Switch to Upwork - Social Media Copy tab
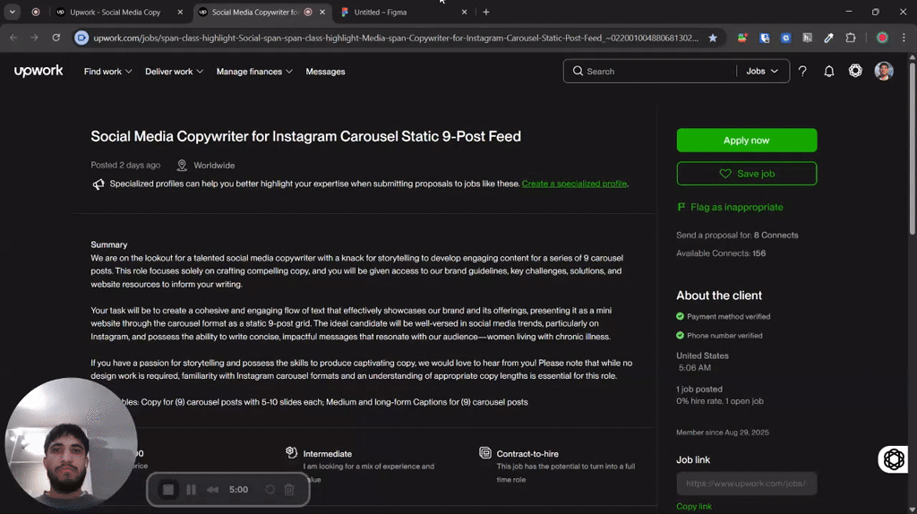 [x=114, y=13]
